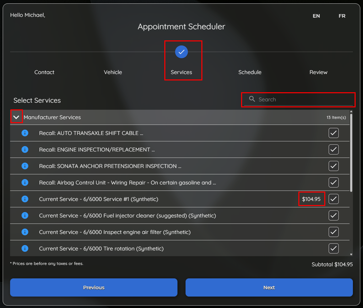Toggle the Tire rotation service checkbox
363x308 pixels.
333,248
